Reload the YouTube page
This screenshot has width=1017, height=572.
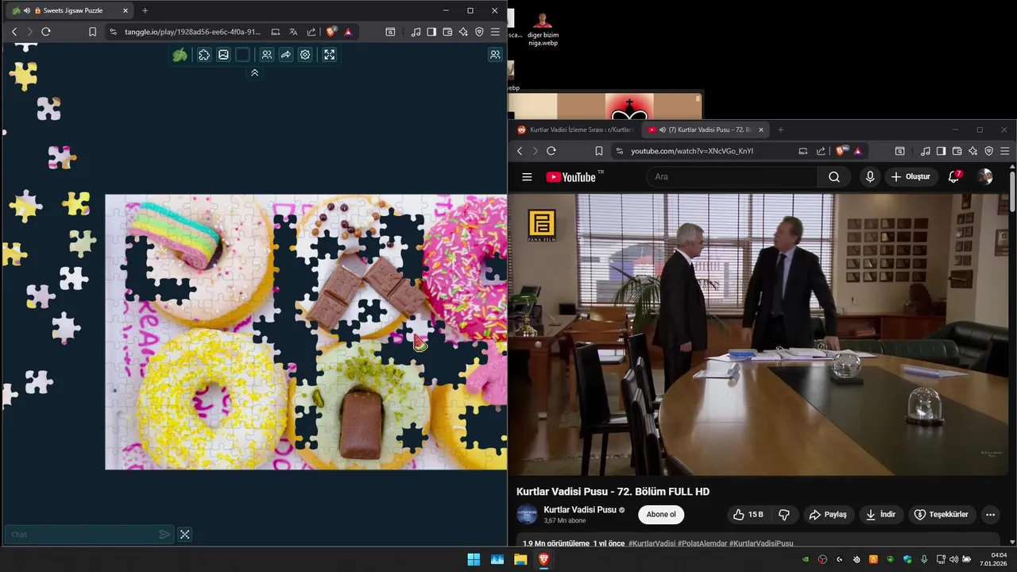click(x=551, y=151)
